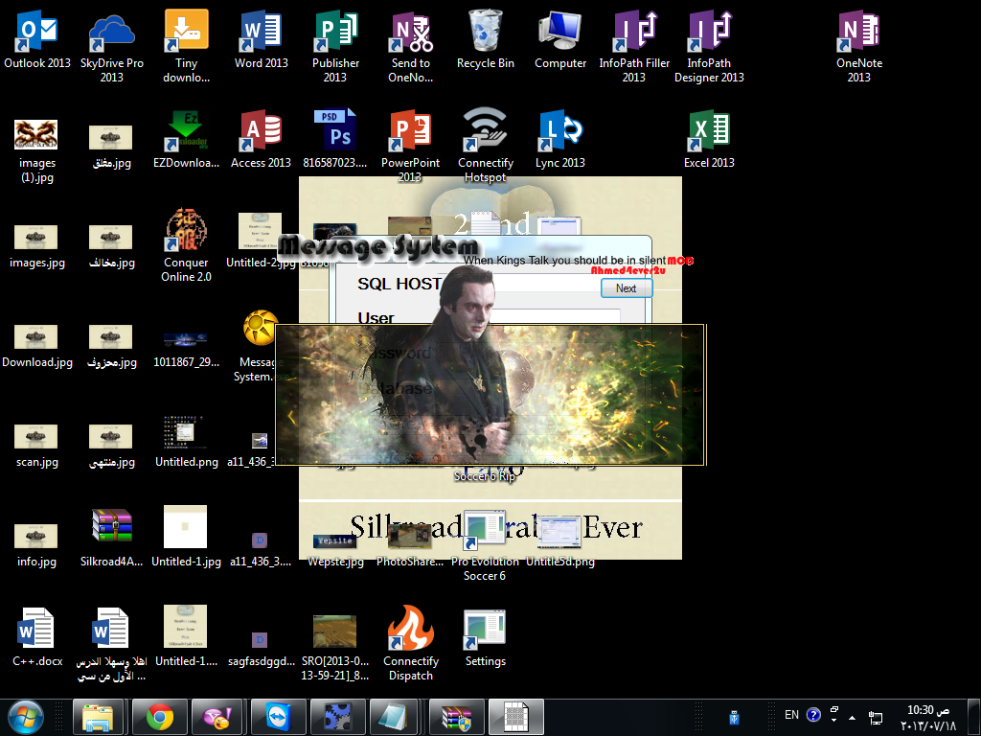The height and width of the screenshot is (736, 981).
Task: Open the notepad app on the taskbar
Action: click(394, 717)
